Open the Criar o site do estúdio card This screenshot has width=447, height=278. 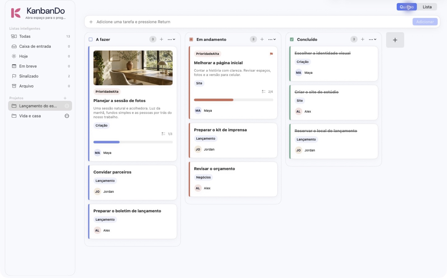pos(334,103)
